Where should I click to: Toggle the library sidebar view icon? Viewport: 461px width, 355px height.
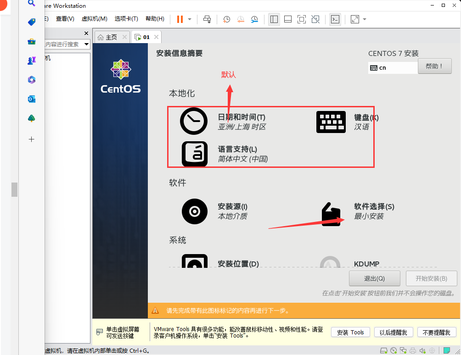coord(274,19)
